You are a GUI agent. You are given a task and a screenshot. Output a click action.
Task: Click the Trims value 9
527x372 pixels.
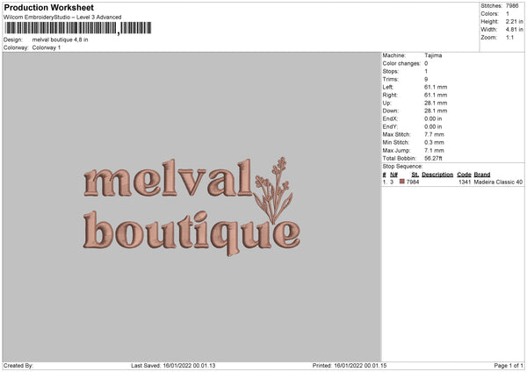[x=426, y=79]
